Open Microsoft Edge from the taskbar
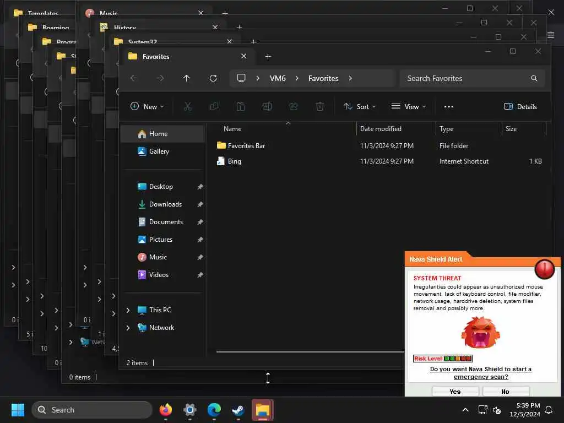 (x=214, y=410)
